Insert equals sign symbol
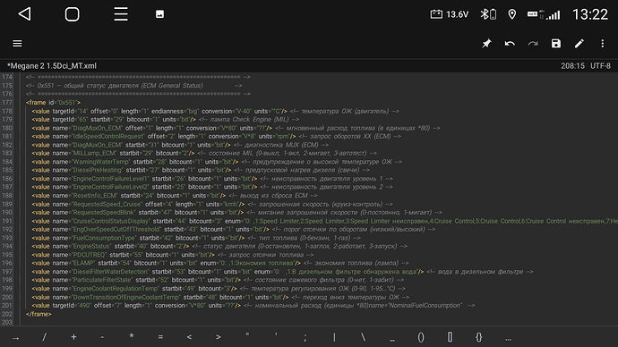The height and width of the screenshot is (347, 618). point(160,337)
